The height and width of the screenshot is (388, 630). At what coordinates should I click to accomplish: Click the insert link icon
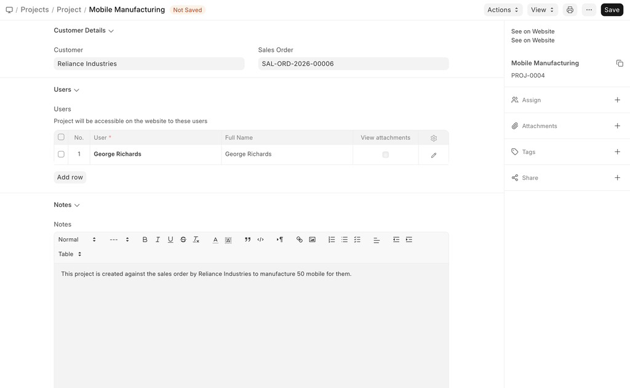pos(300,240)
